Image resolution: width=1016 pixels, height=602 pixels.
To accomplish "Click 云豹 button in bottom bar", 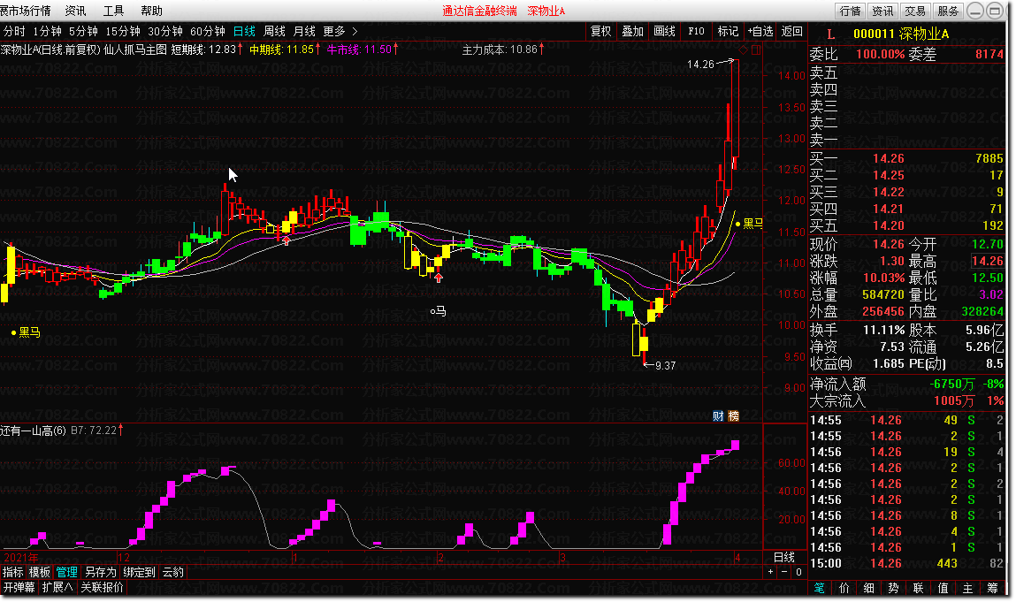I will 173,572.
